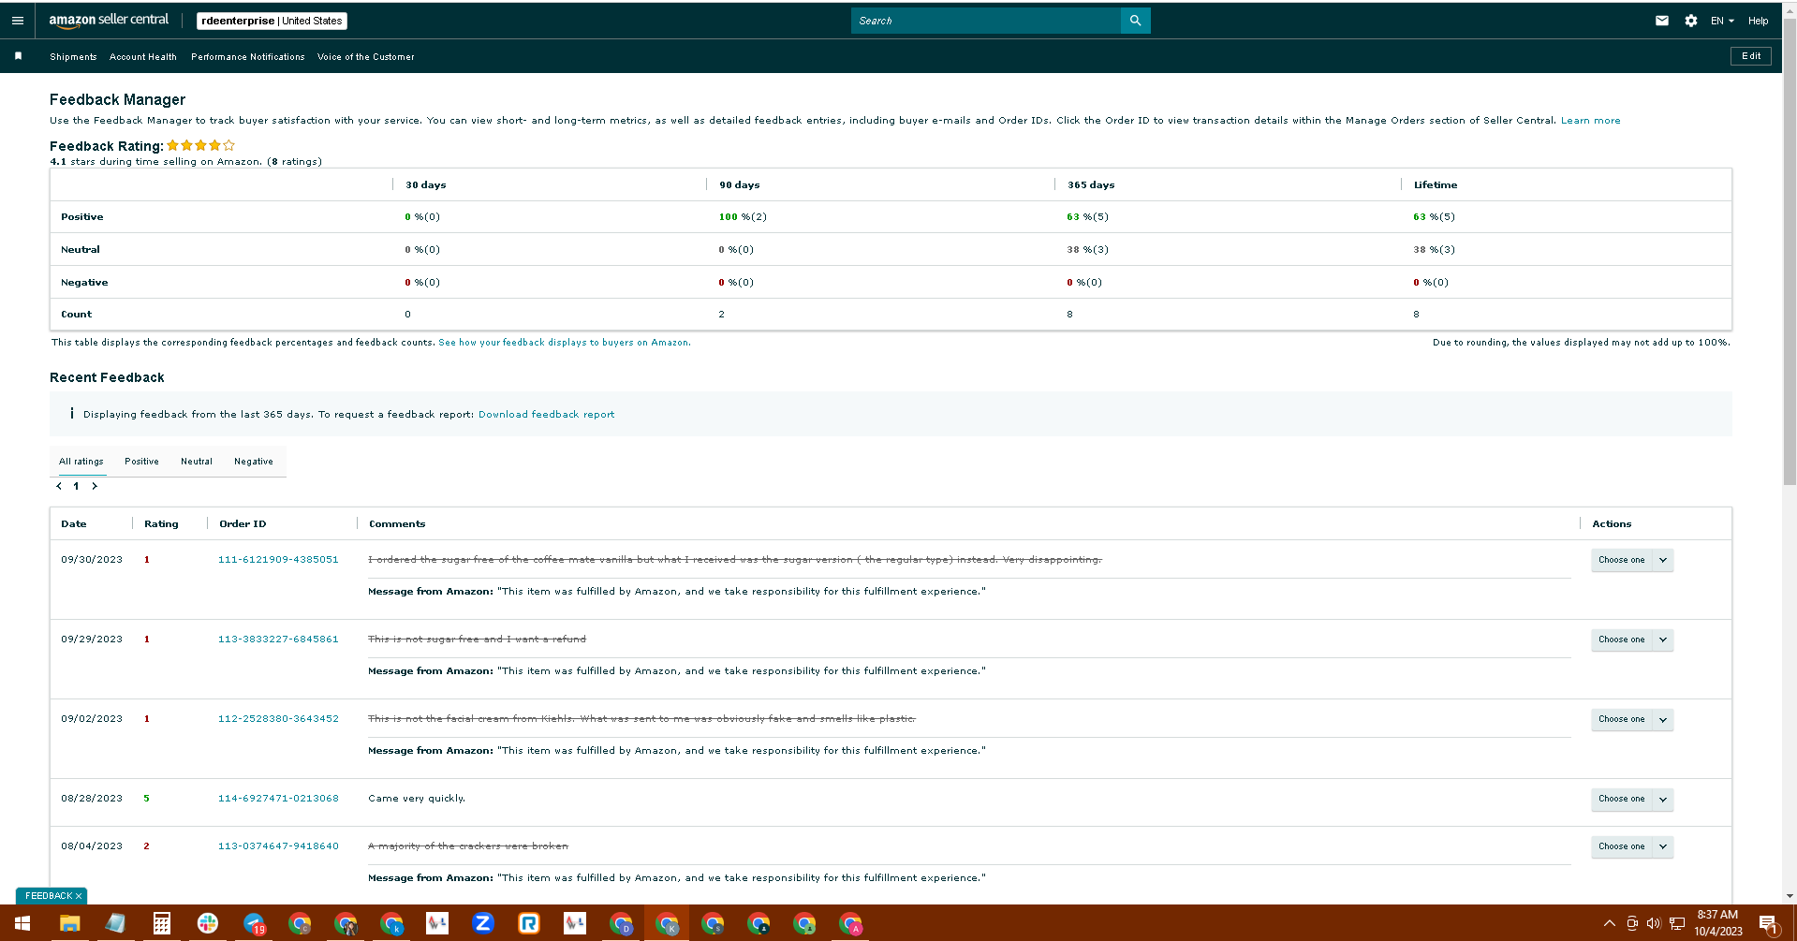Open order 114-6927471-0213068
Image resolution: width=1797 pixels, height=941 pixels.
[x=278, y=799]
